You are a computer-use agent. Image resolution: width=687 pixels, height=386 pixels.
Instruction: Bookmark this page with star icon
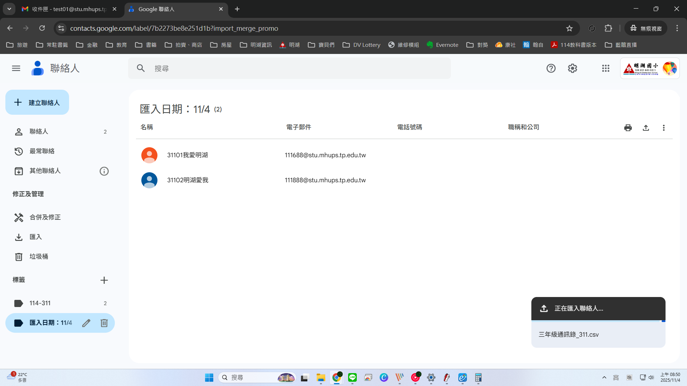coord(569,28)
